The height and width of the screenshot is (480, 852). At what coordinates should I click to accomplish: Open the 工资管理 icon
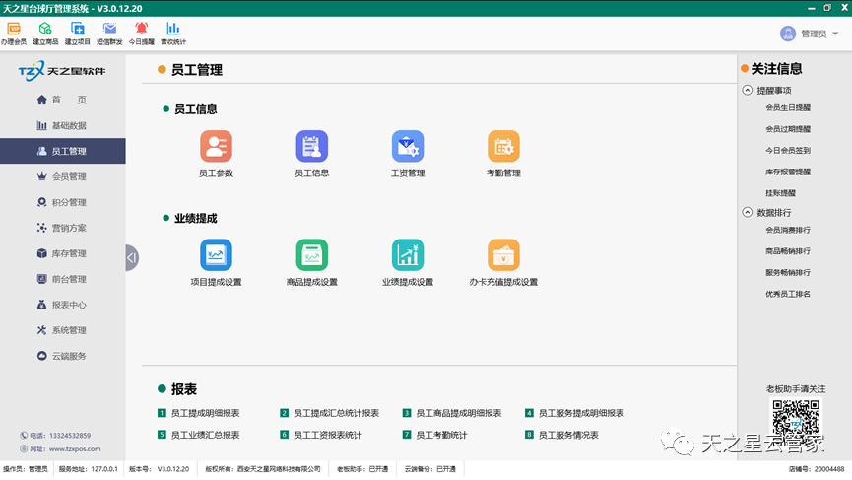pyautogui.click(x=407, y=147)
